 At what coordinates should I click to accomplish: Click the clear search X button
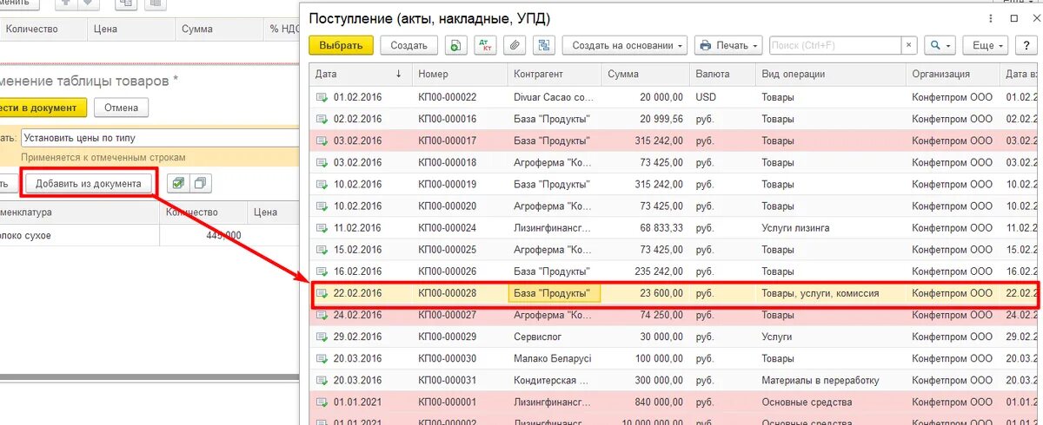click(909, 45)
